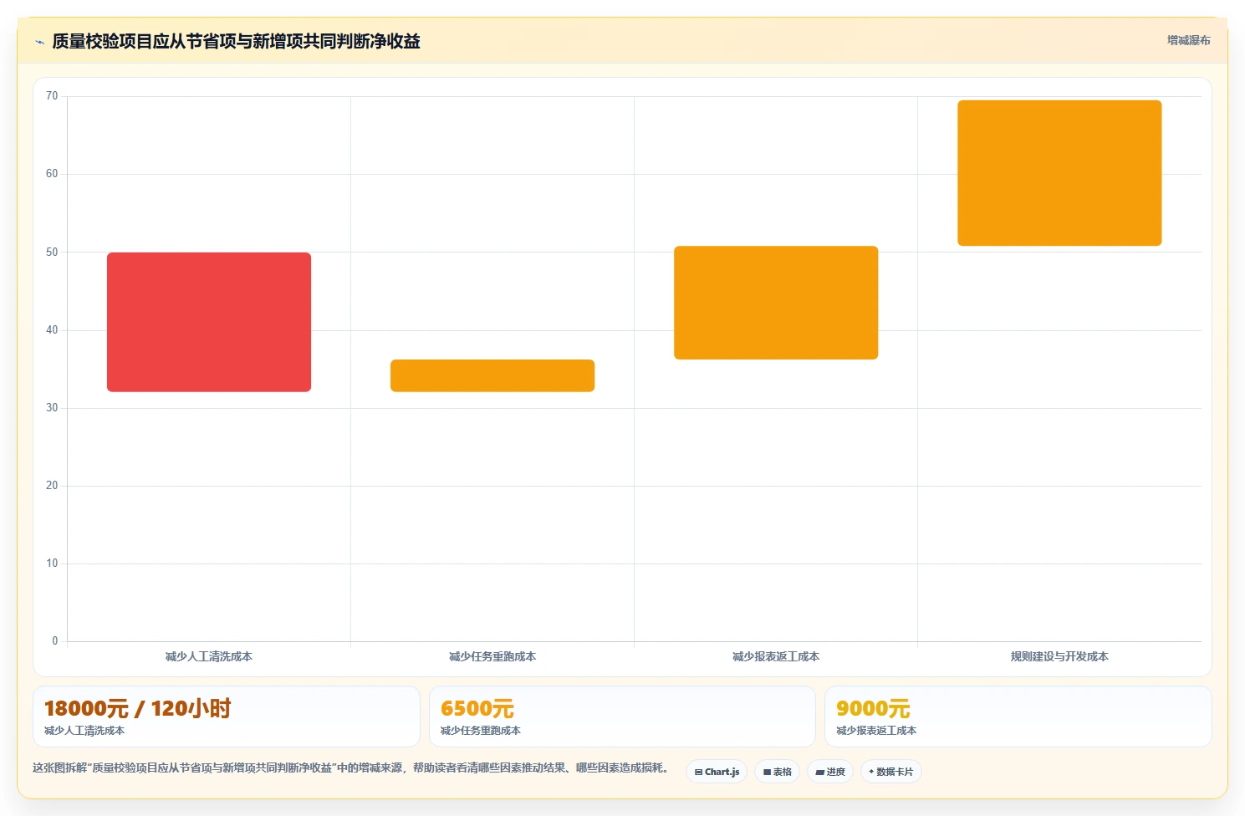Click the 数据卡片 chip
Viewport: 1245px width, 816px height.
tap(891, 772)
